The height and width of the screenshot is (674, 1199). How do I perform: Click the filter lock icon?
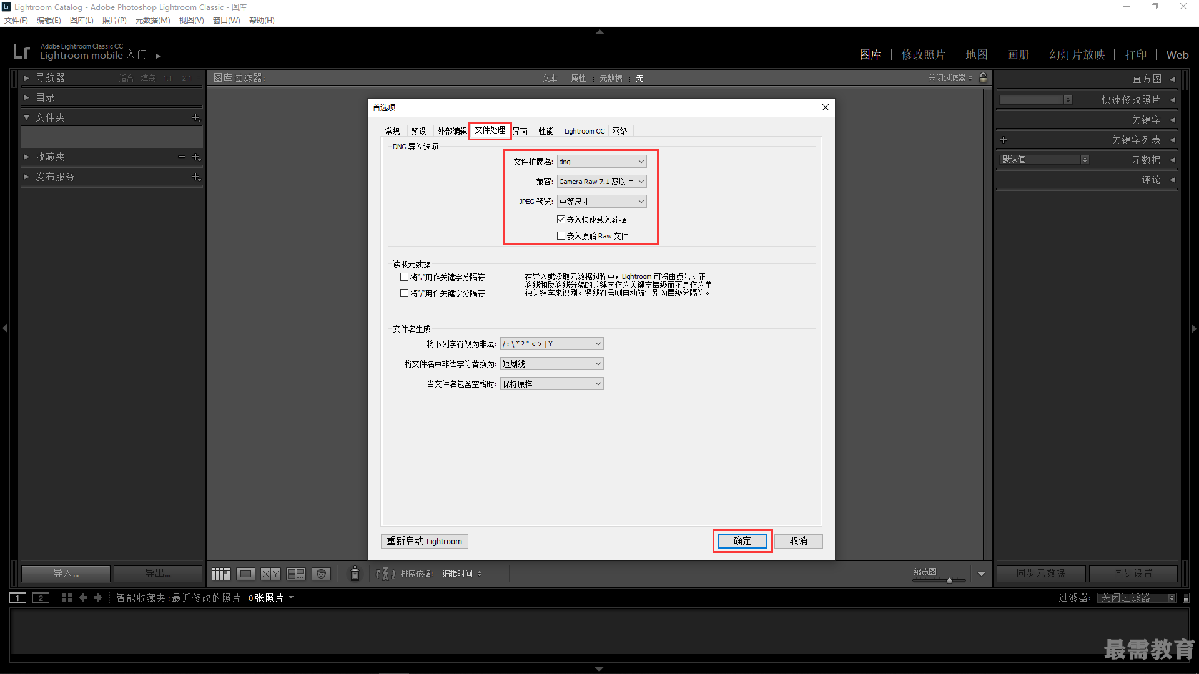point(984,78)
